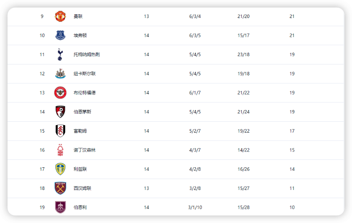
Task: Click the Everton crest in row 10
Action: pyautogui.click(x=60, y=35)
